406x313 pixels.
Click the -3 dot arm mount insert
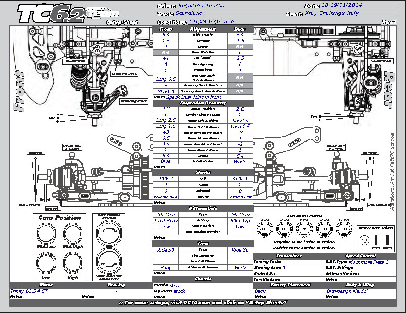coord(265,229)
